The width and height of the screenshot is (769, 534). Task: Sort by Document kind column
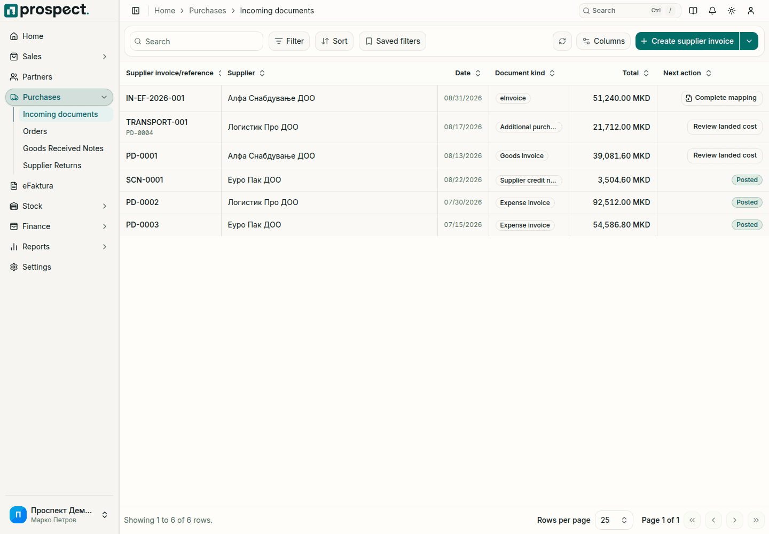click(525, 73)
